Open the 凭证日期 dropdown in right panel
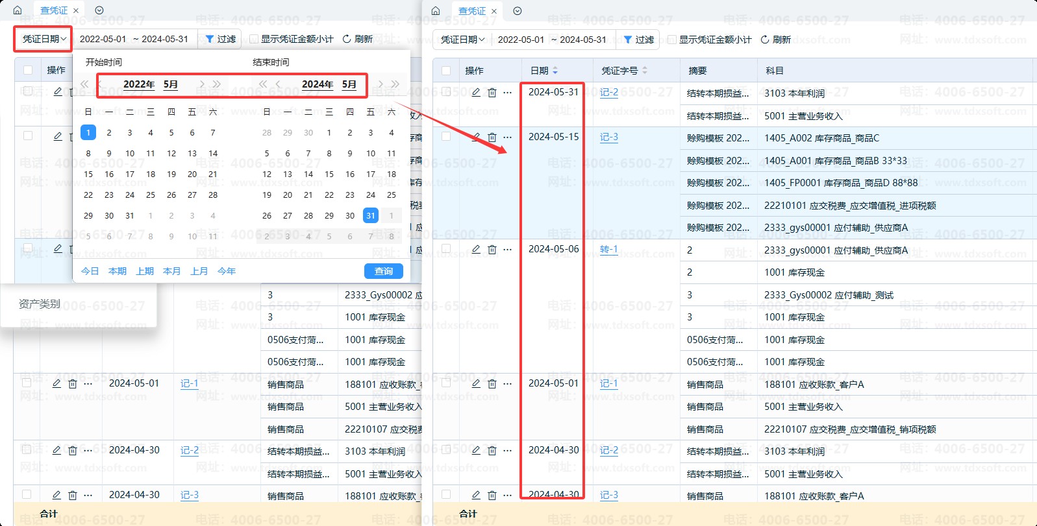This screenshot has height=526, width=1037. 462,40
